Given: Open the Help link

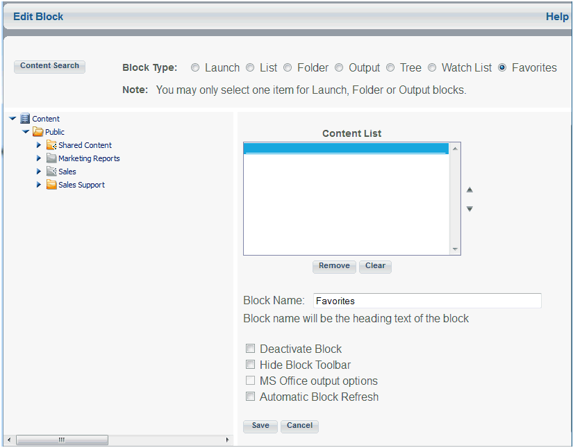Looking at the screenshot, I should pos(557,17).
